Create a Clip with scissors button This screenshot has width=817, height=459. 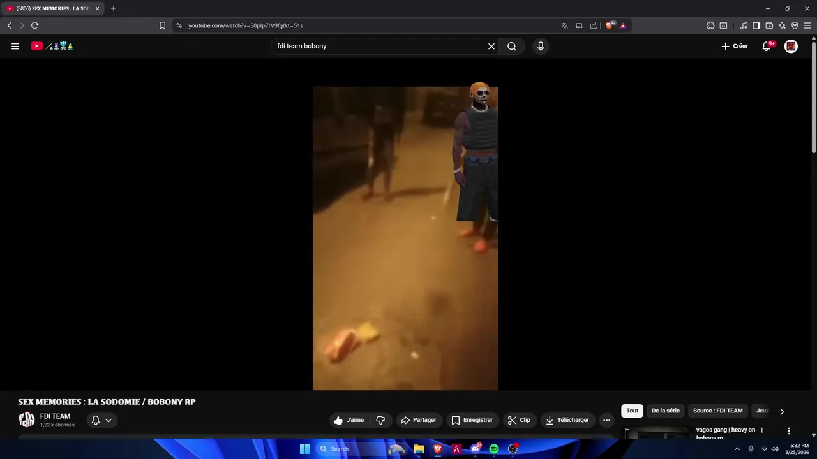[520, 420]
